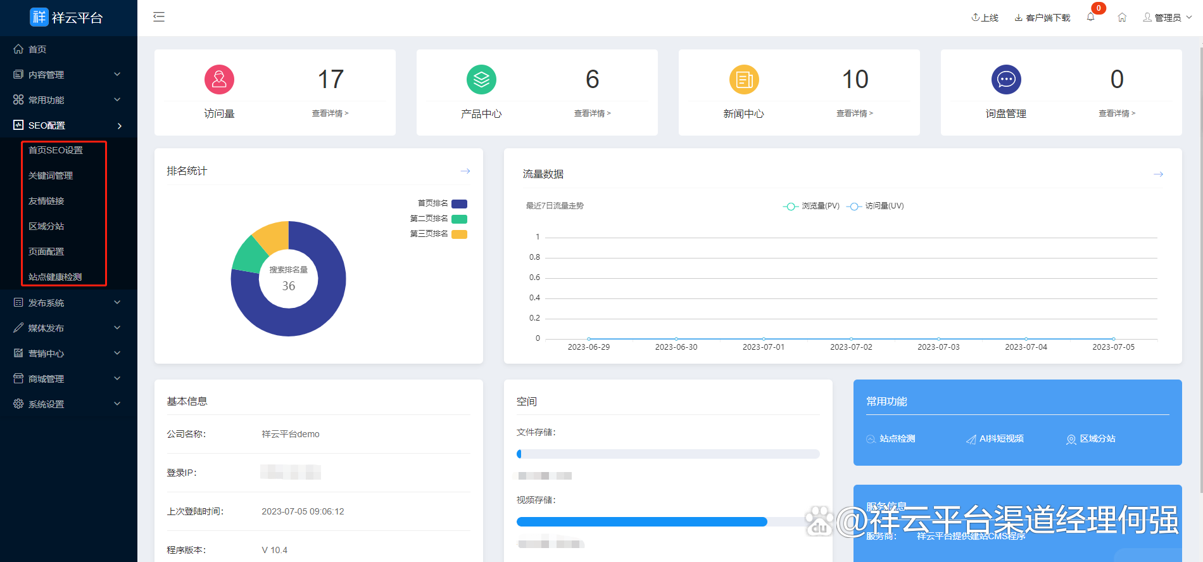Open 关键词管理 submenu item
This screenshot has width=1203, height=562.
coord(51,176)
